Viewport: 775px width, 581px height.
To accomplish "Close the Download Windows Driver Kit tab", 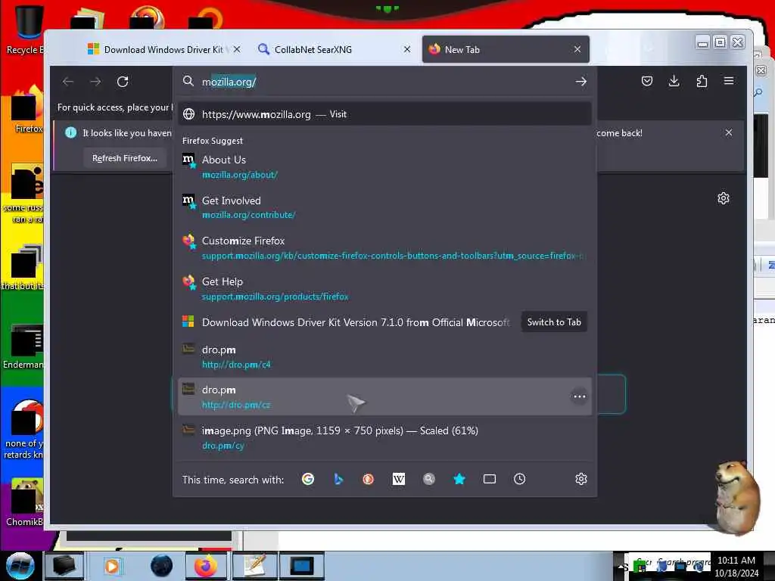I will coord(237,49).
